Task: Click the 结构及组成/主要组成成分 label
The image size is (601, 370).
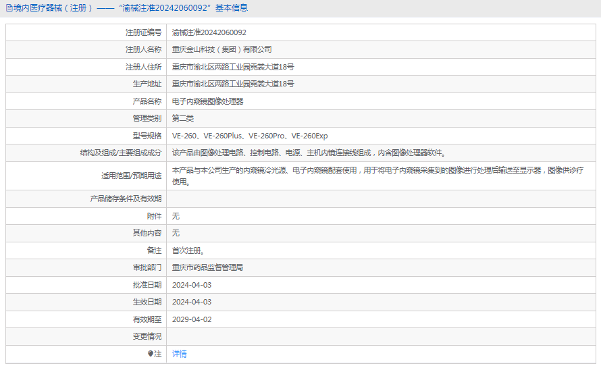Action: click(x=121, y=153)
